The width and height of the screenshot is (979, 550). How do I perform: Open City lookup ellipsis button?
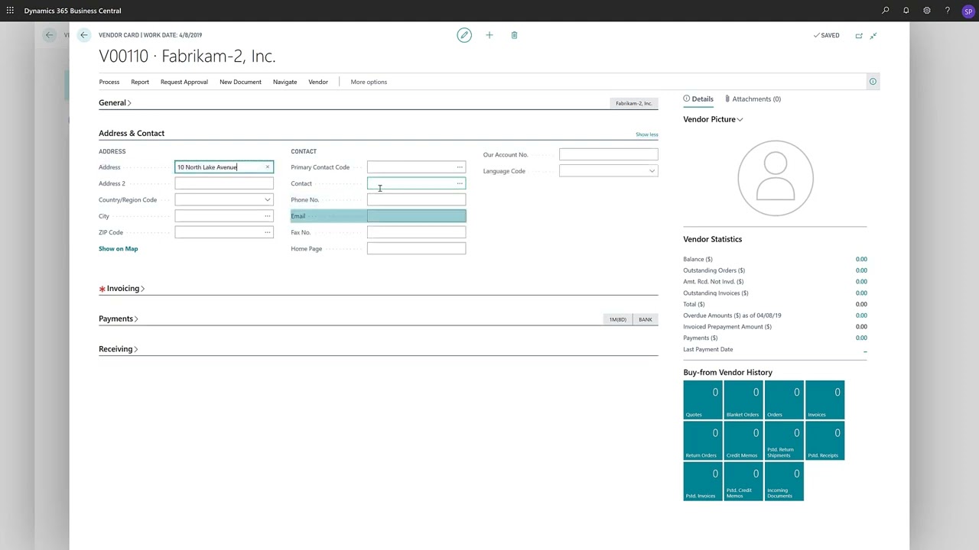point(268,216)
